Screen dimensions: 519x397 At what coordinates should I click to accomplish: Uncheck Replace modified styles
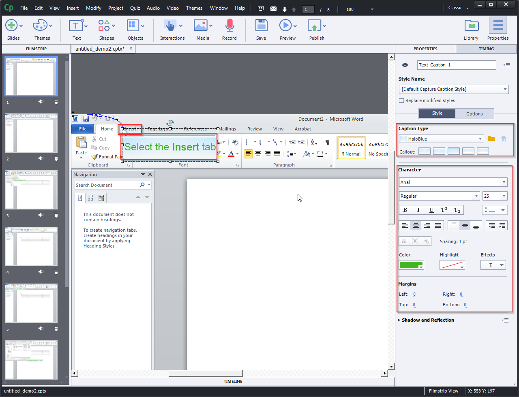pos(401,100)
